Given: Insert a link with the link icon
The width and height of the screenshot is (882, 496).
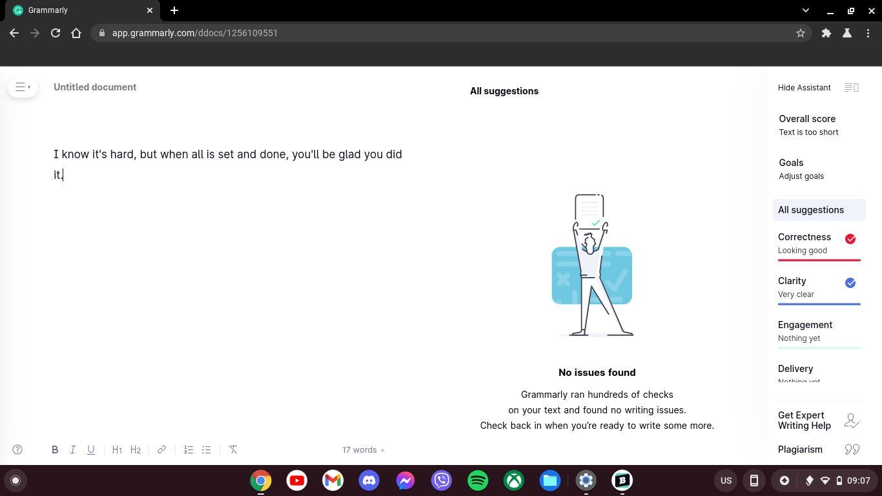Looking at the screenshot, I should click(161, 449).
